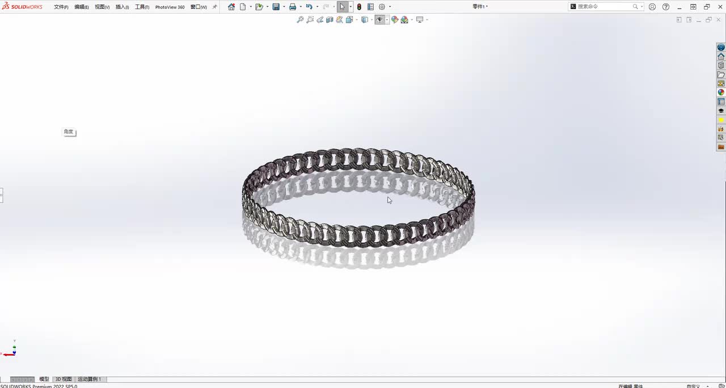The height and width of the screenshot is (388, 726).
Task: Click Apply Scene icon
Action: (x=404, y=20)
